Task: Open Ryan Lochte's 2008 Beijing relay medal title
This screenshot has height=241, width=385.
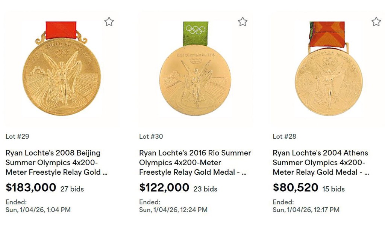Action: [x=56, y=163]
